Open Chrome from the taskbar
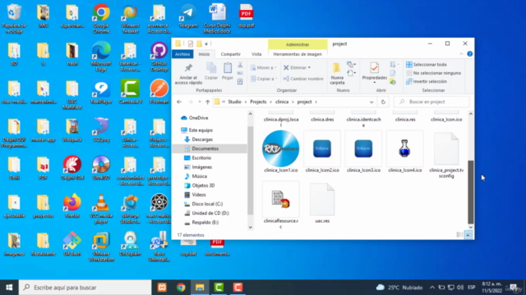The height and width of the screenshot is (295, 526). [181, 288]
